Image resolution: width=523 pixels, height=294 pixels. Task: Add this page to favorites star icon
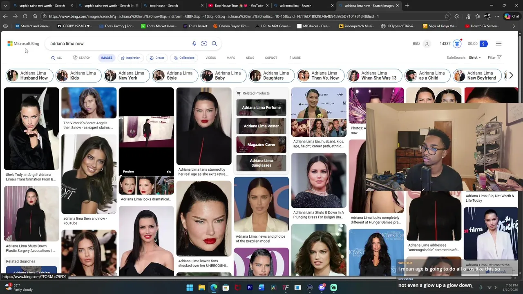click(x=447, y=16)
